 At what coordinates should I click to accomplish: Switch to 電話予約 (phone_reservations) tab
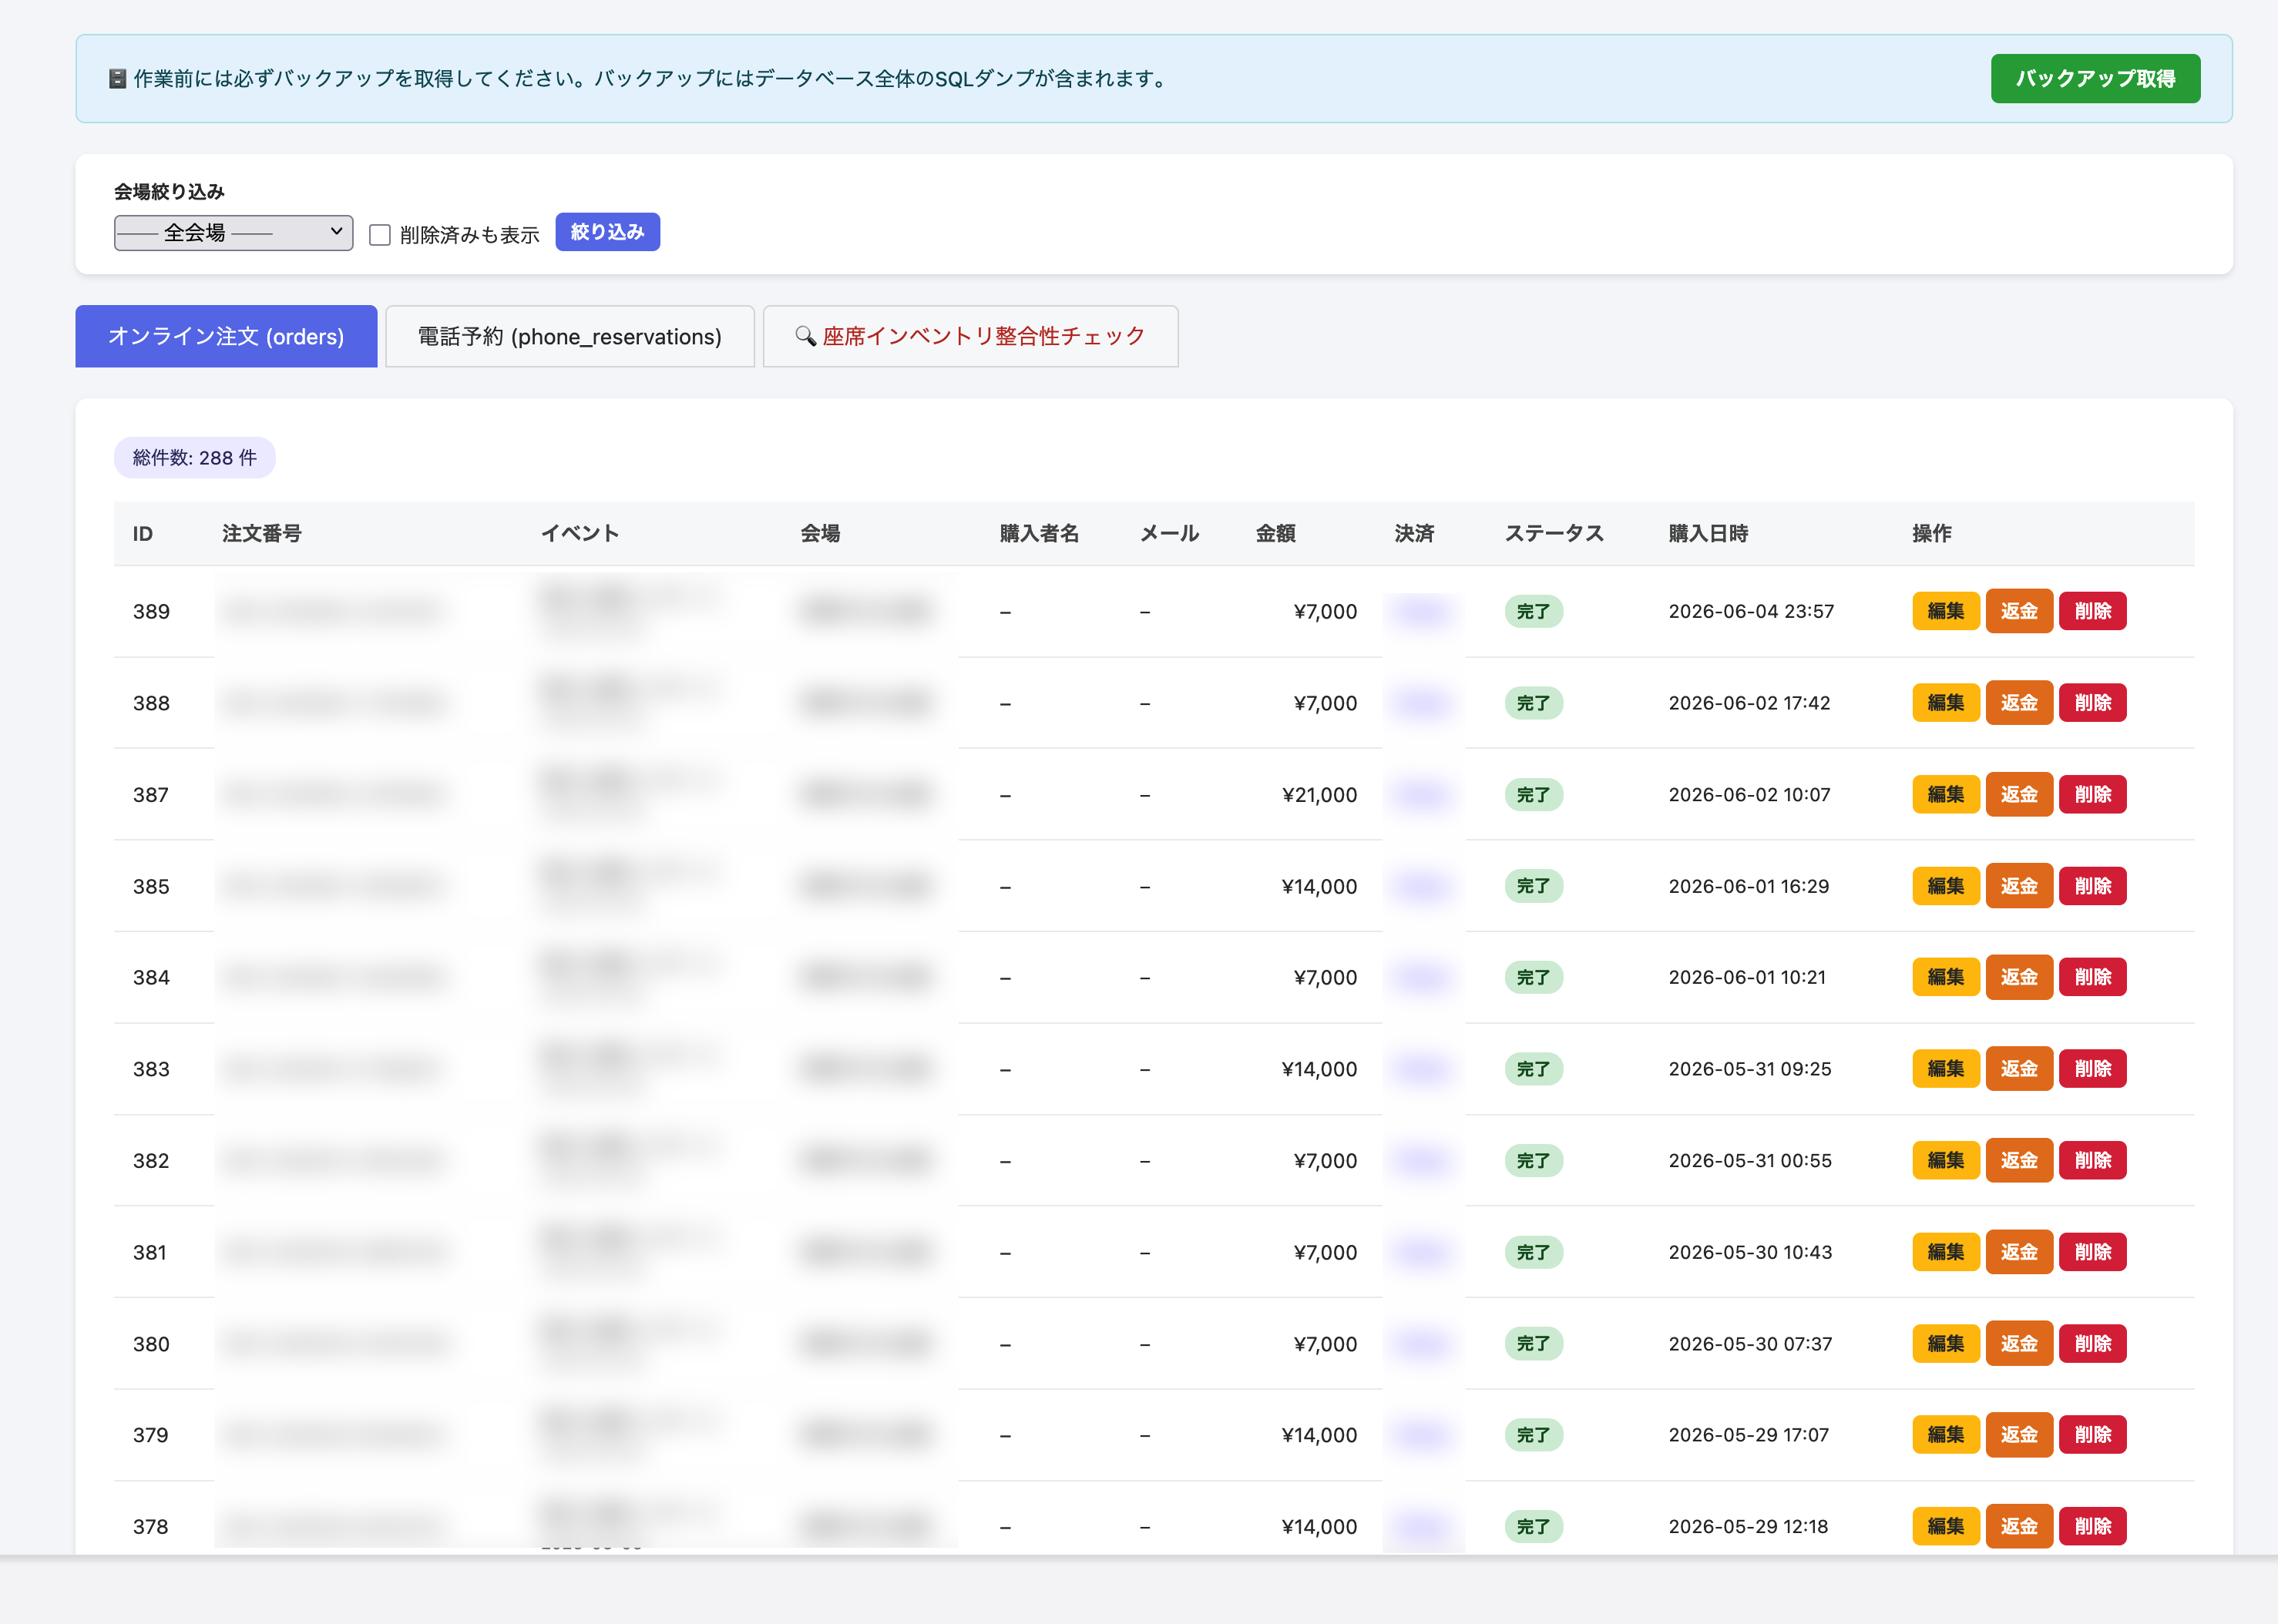tap(569, 336)
